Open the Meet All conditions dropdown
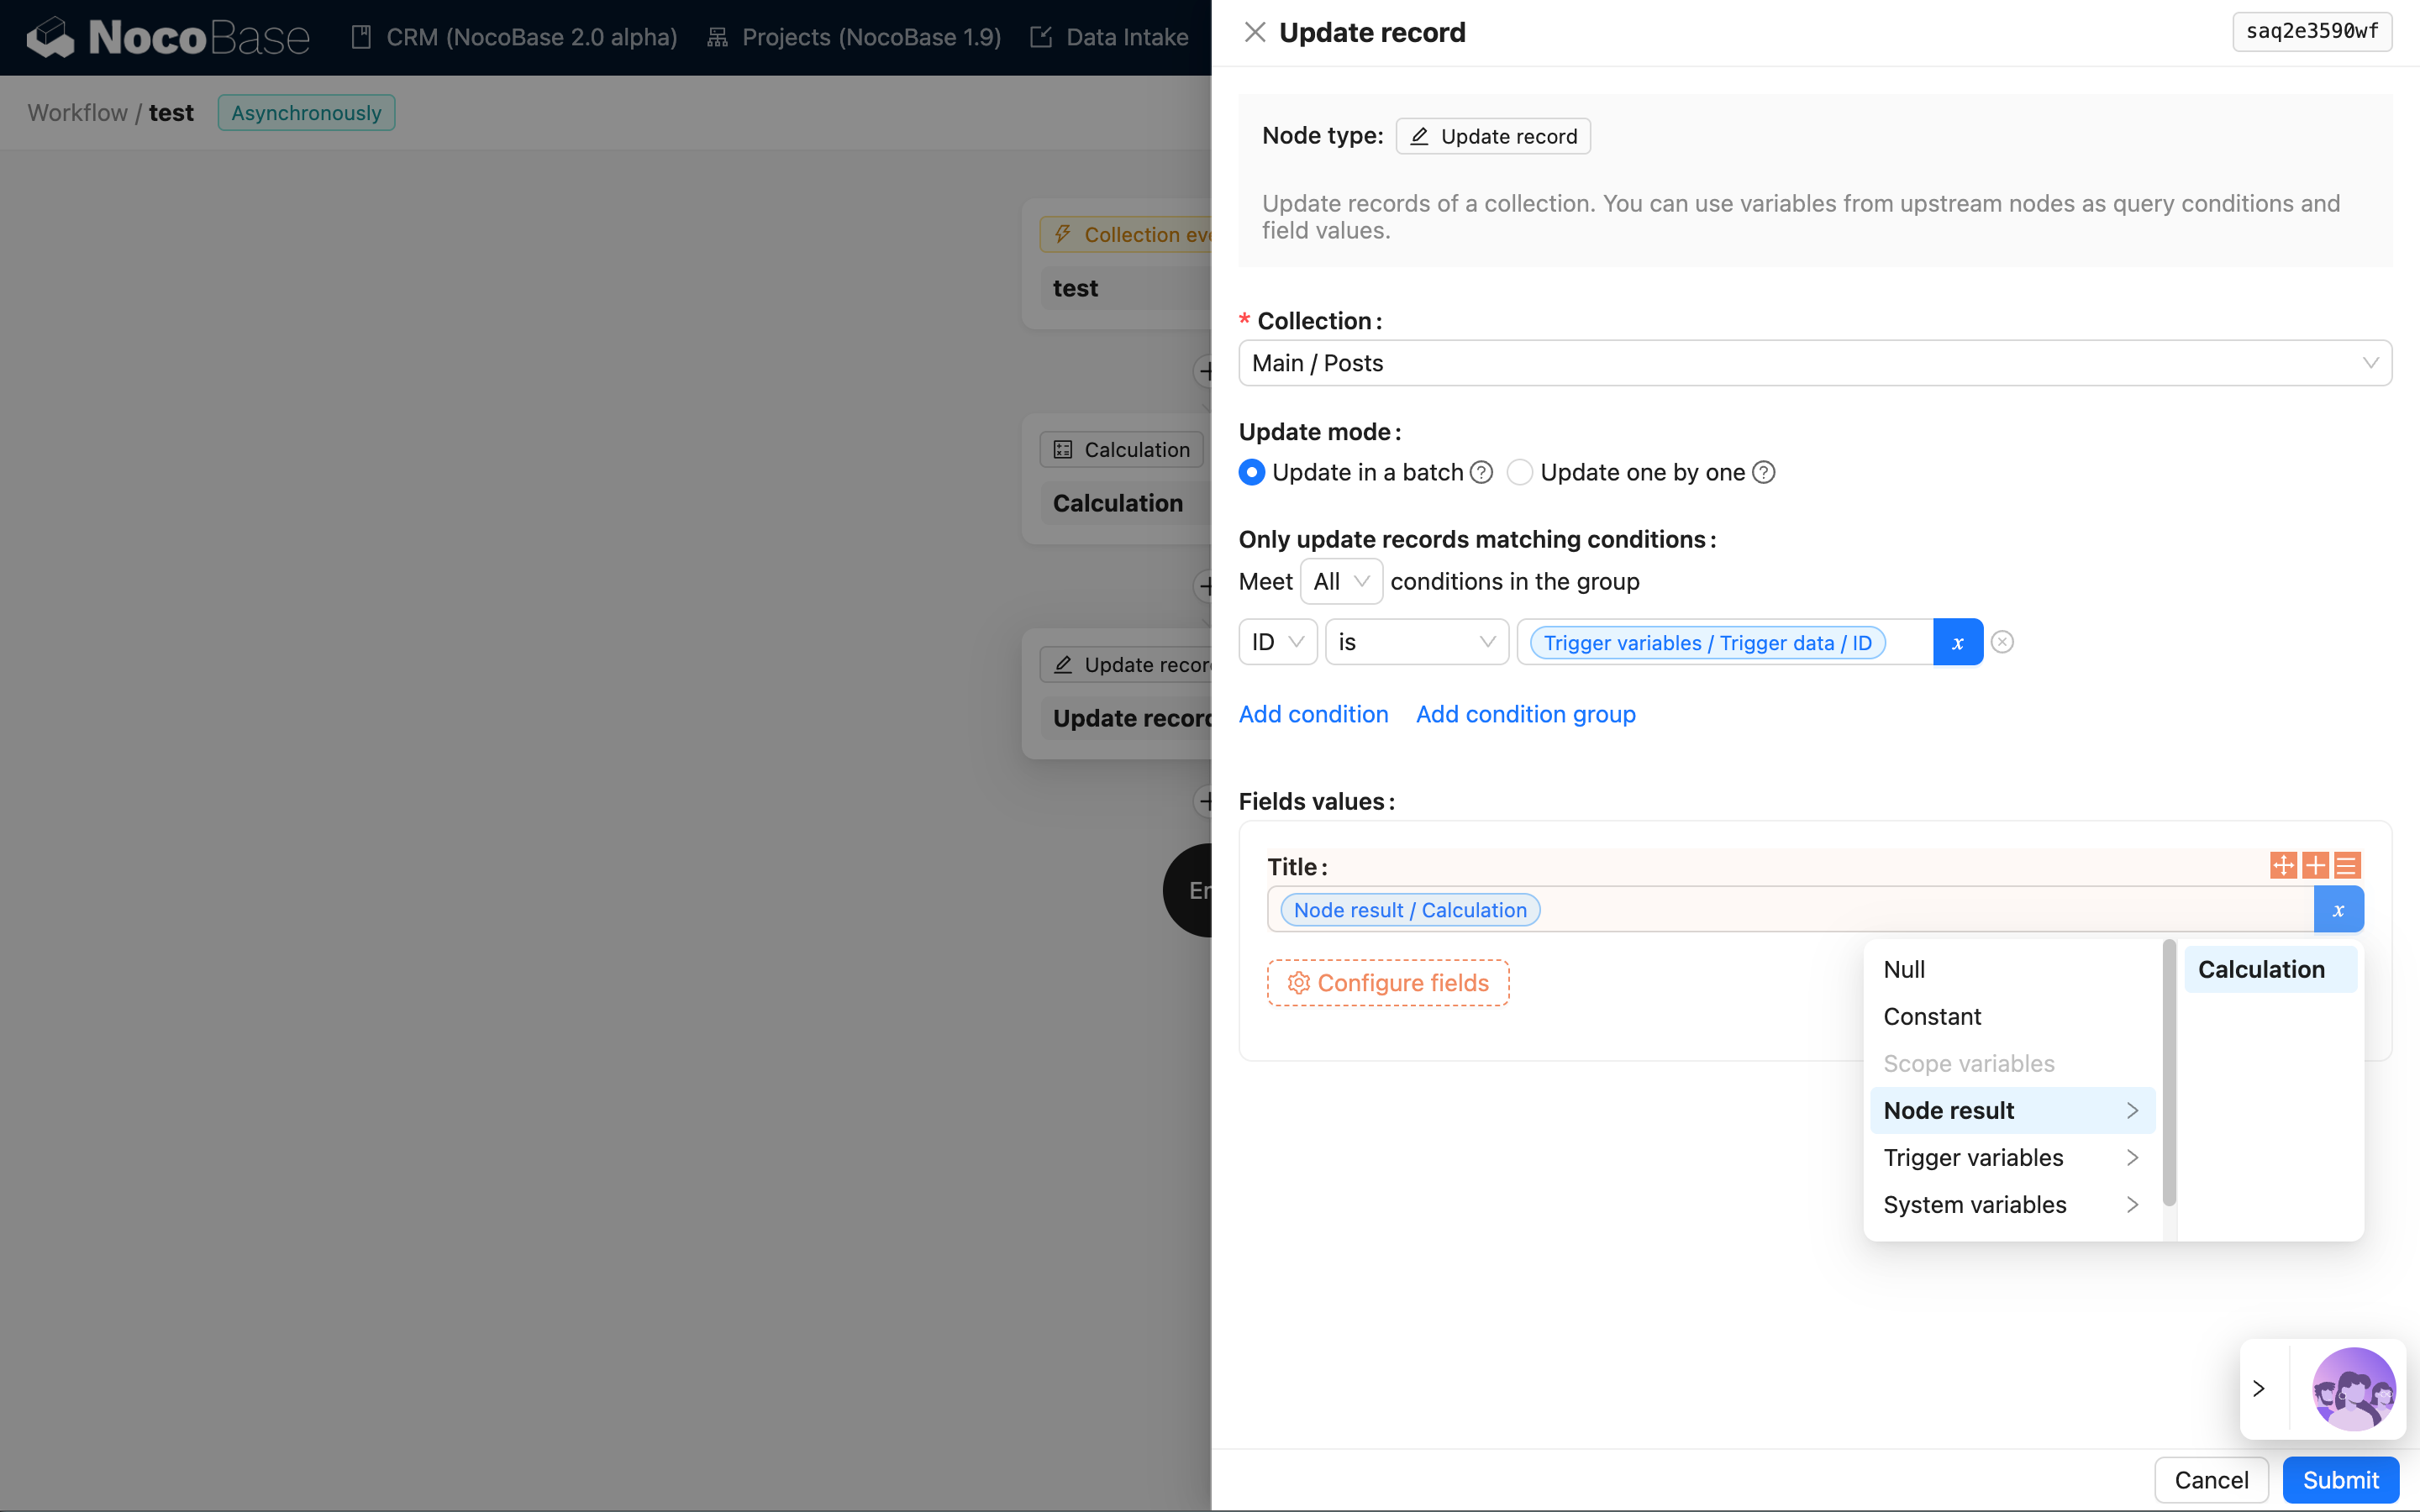The height and width of the screenshot is (1512, 2420). (1340, 581)
